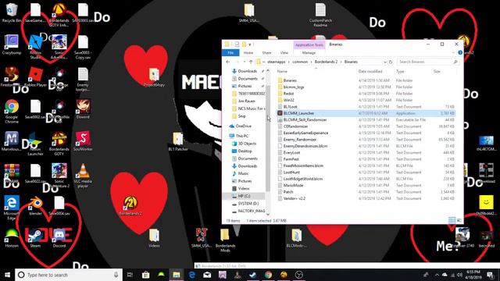Viewport: 500px width, 281px height.
Task: Click the Borderlands 2 breadcrumb segment
Action: click(x=326, y=62)
